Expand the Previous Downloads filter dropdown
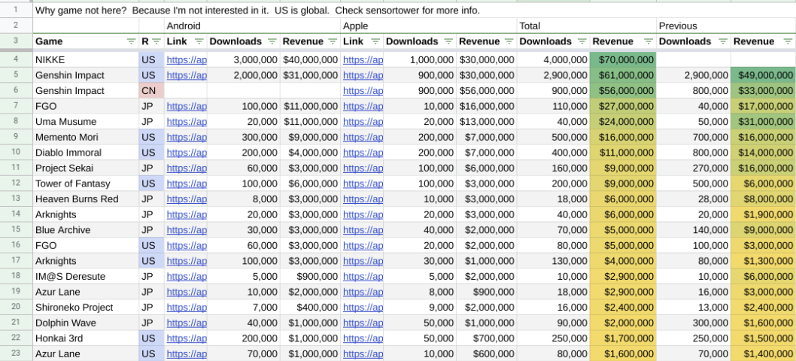 coord(722,41)
